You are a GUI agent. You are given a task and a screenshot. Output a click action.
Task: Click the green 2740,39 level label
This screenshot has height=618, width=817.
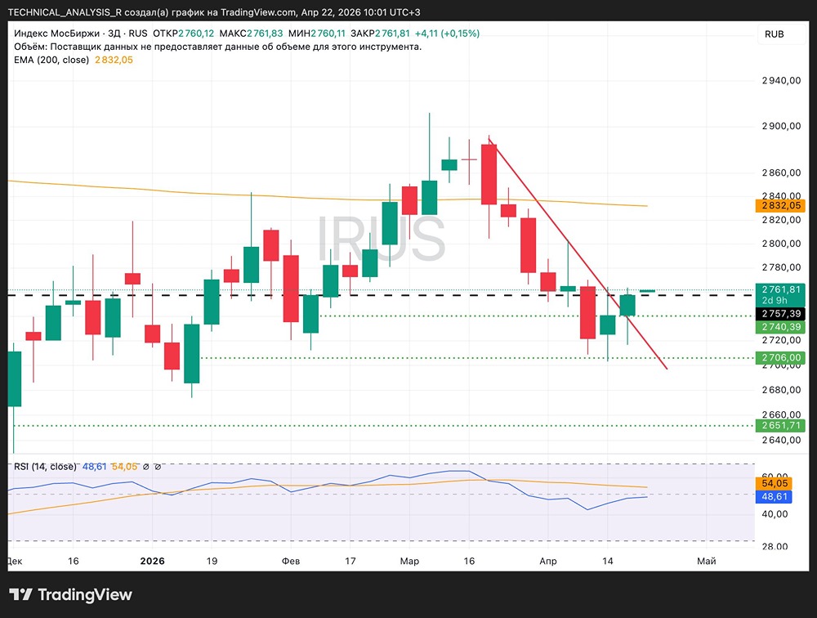[780, 327]
